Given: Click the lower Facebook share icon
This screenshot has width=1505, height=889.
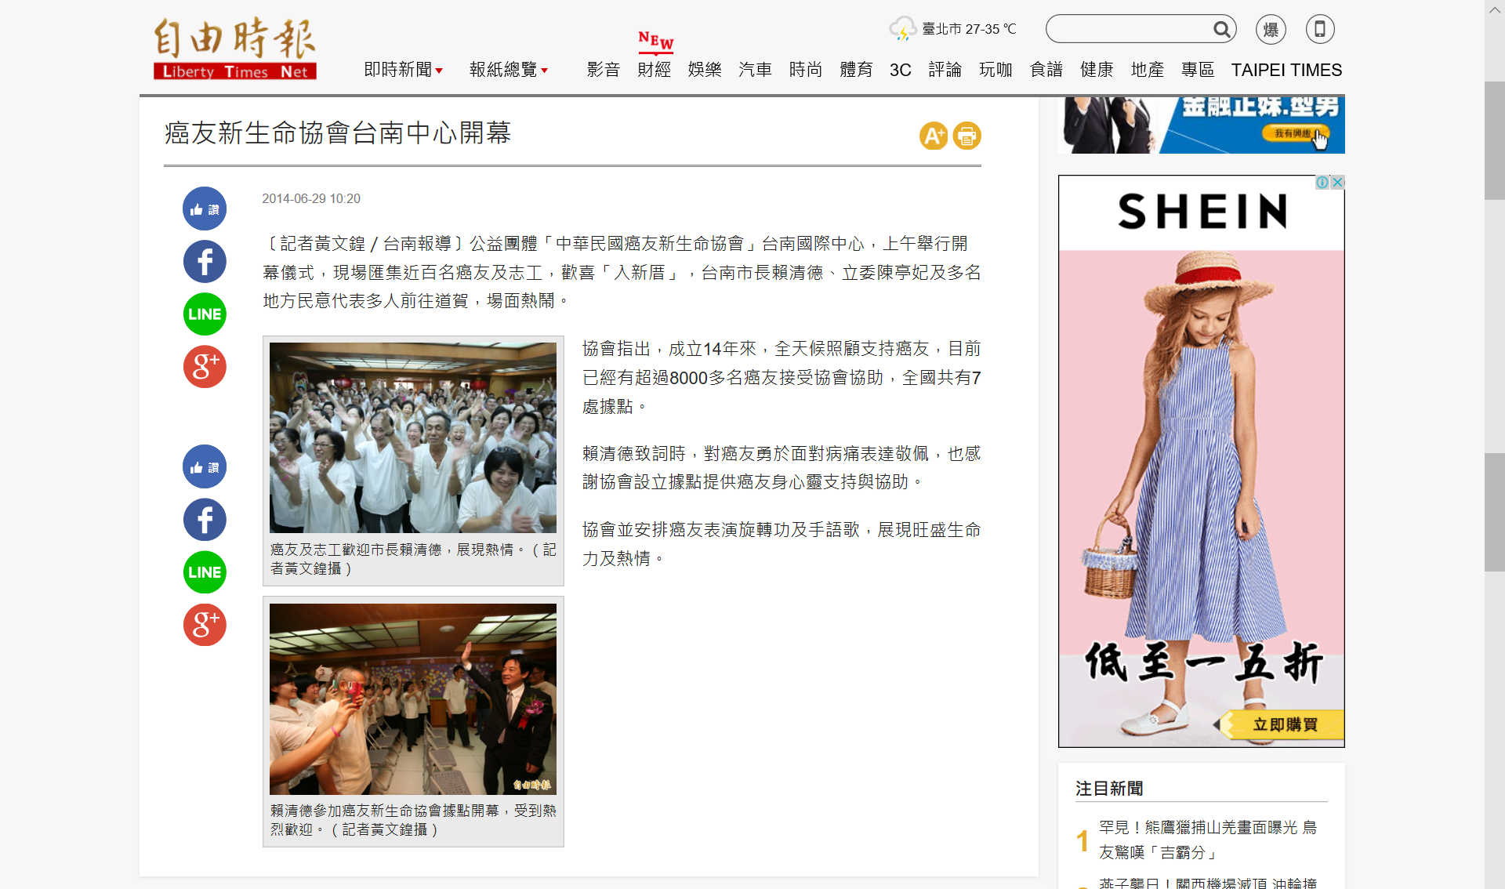Looking at the screenshot, I should (x=205, y=520).
